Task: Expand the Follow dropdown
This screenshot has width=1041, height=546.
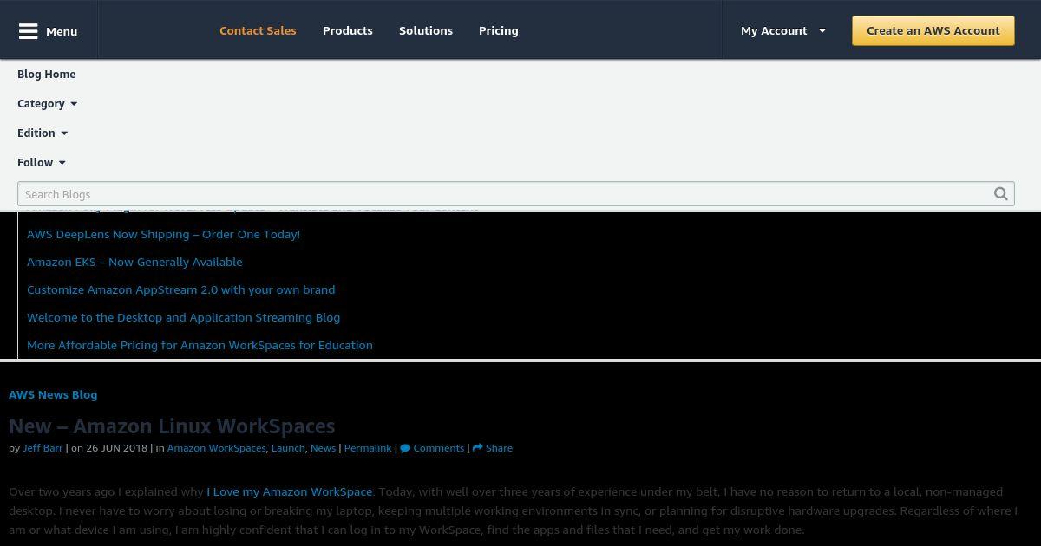Action: (42, 162)
